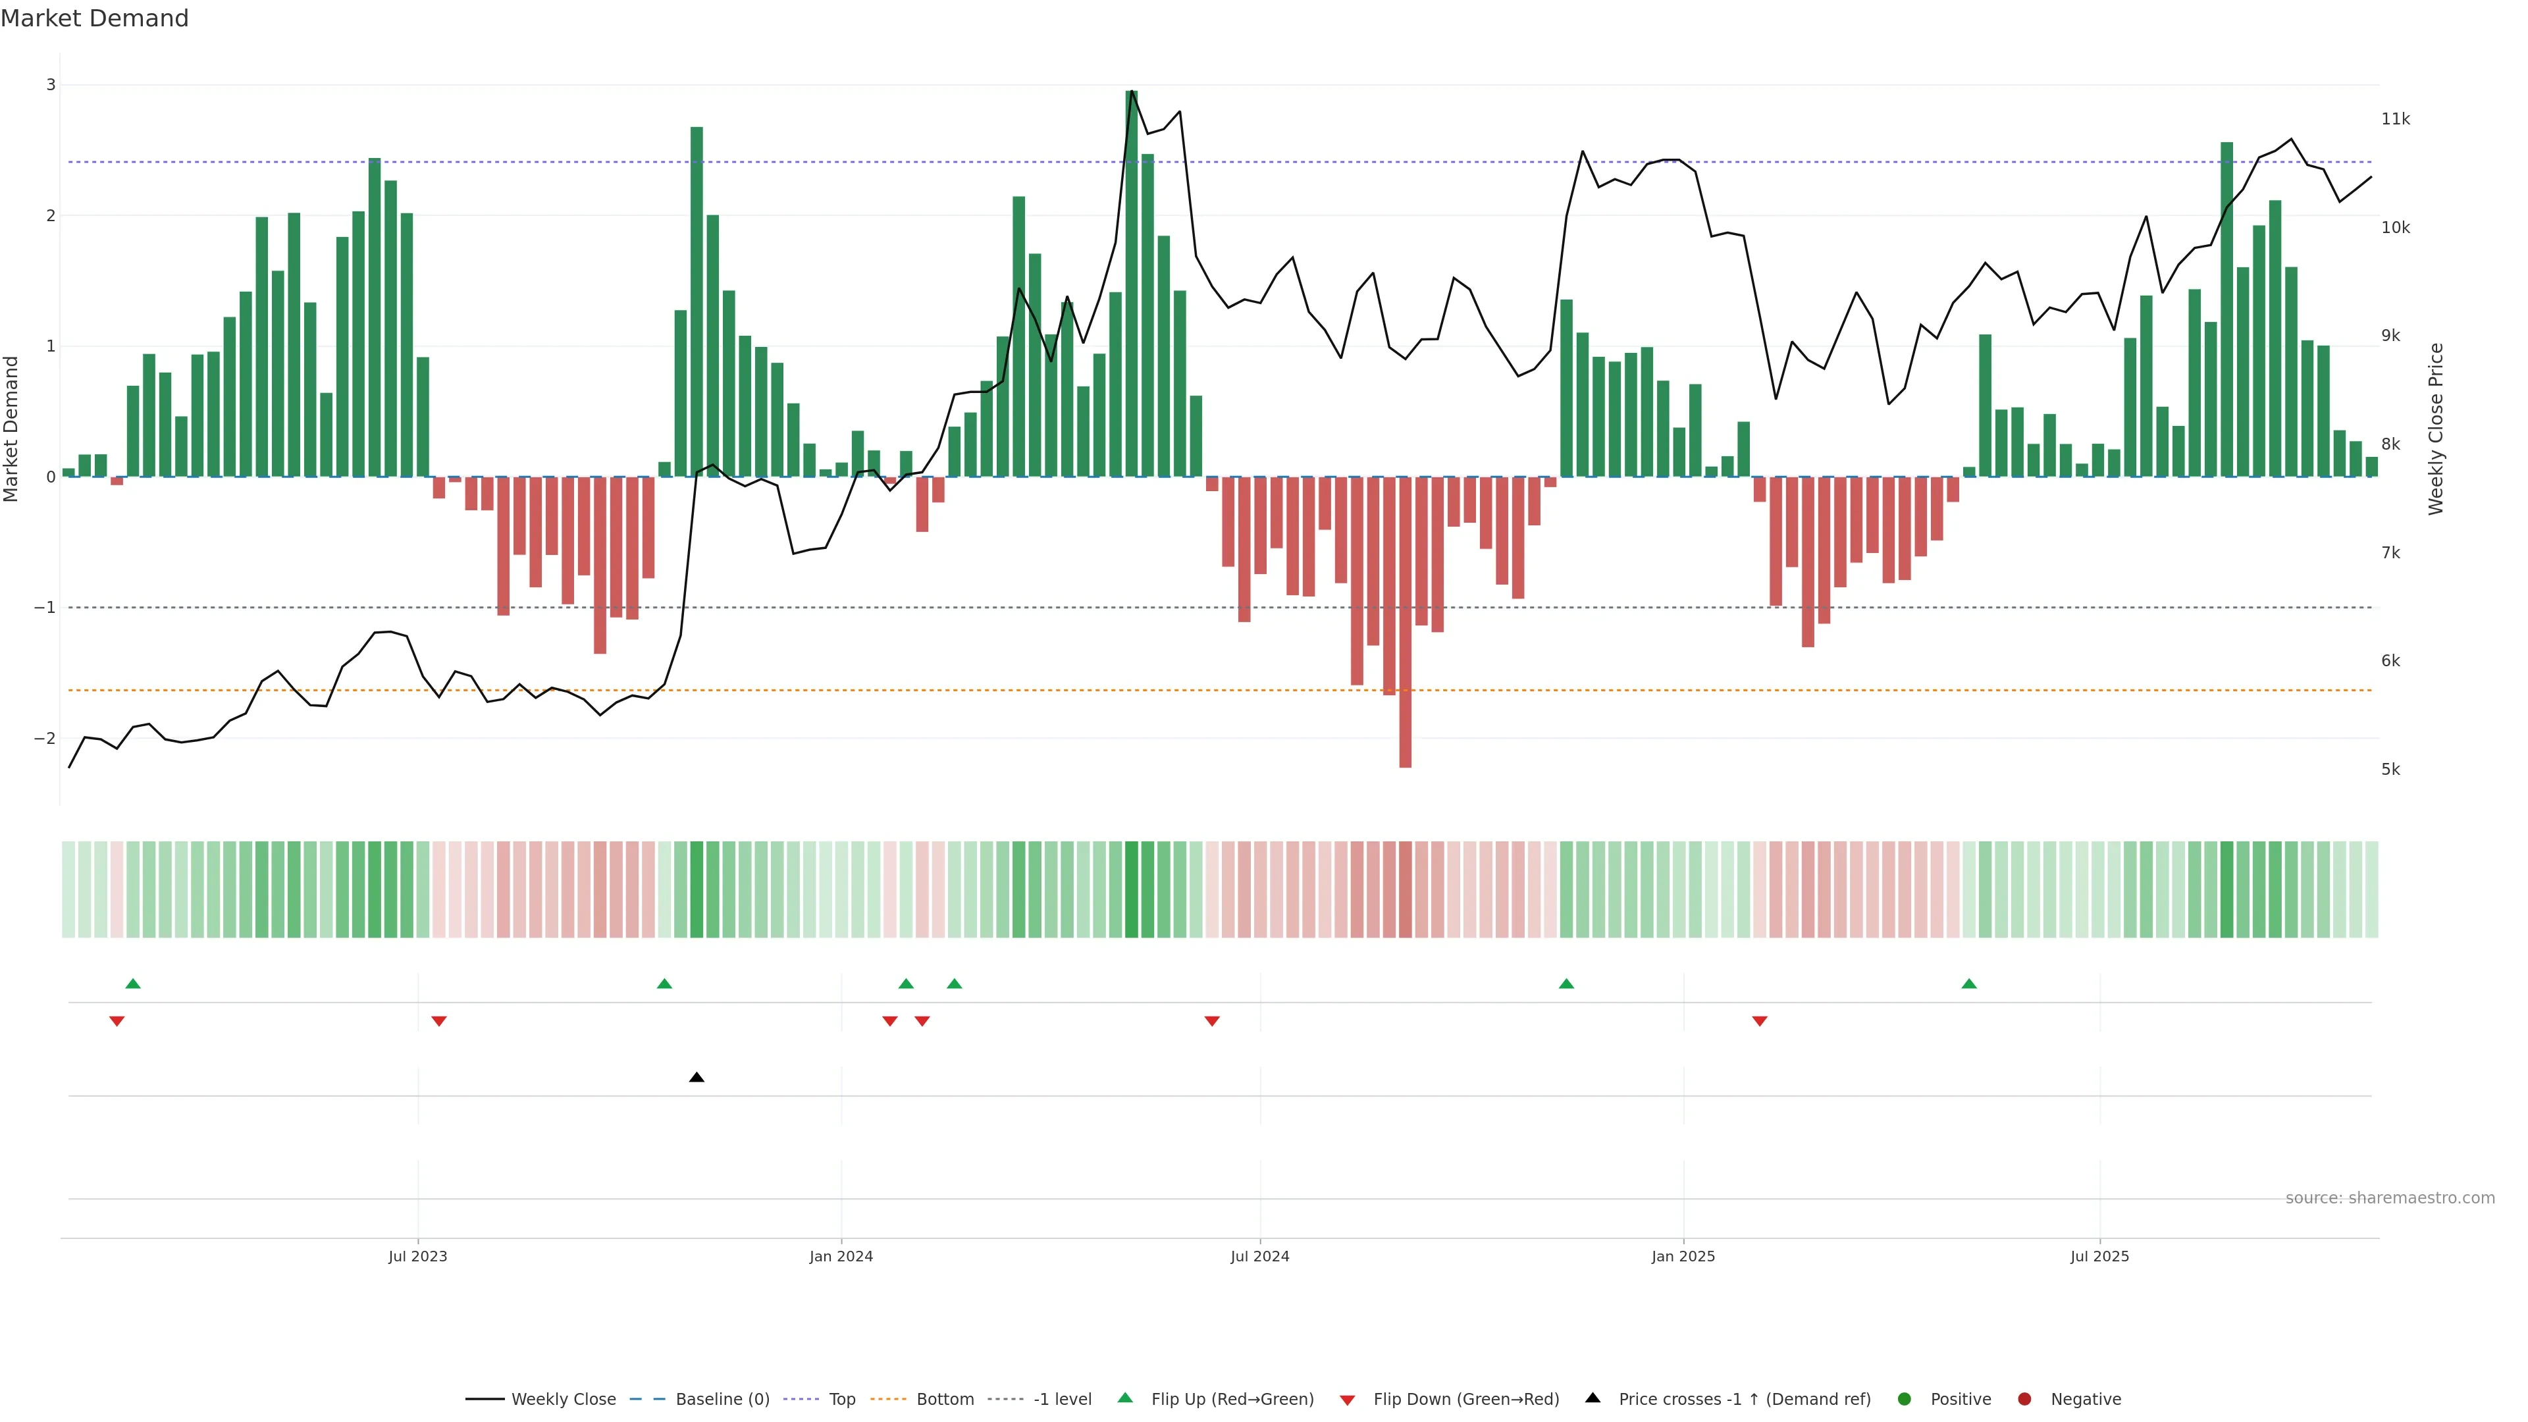
Task: Hide the Top dotted line via legend
Action: [x=841, y=1398]
